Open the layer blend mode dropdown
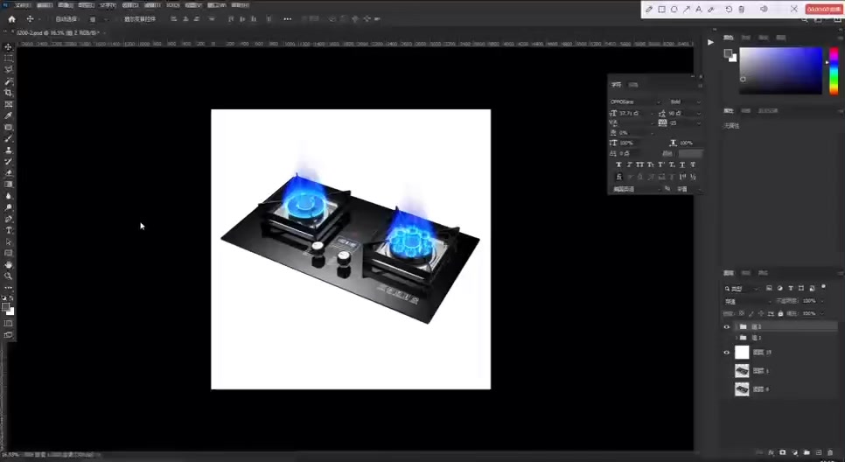Image resolution: width=845 pixels, height=462 pixels. pos(747,301)
